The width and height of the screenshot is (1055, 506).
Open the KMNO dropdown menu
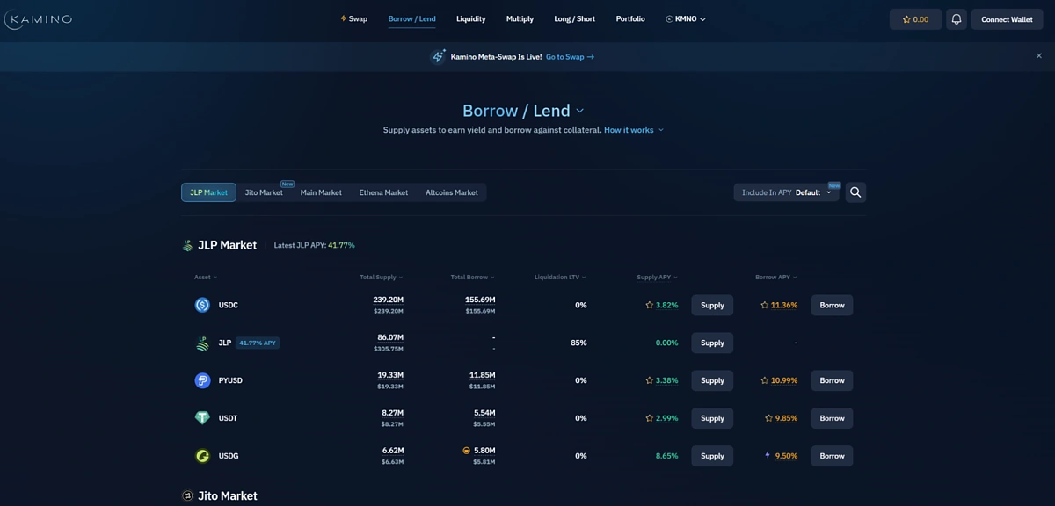(686, 18)
